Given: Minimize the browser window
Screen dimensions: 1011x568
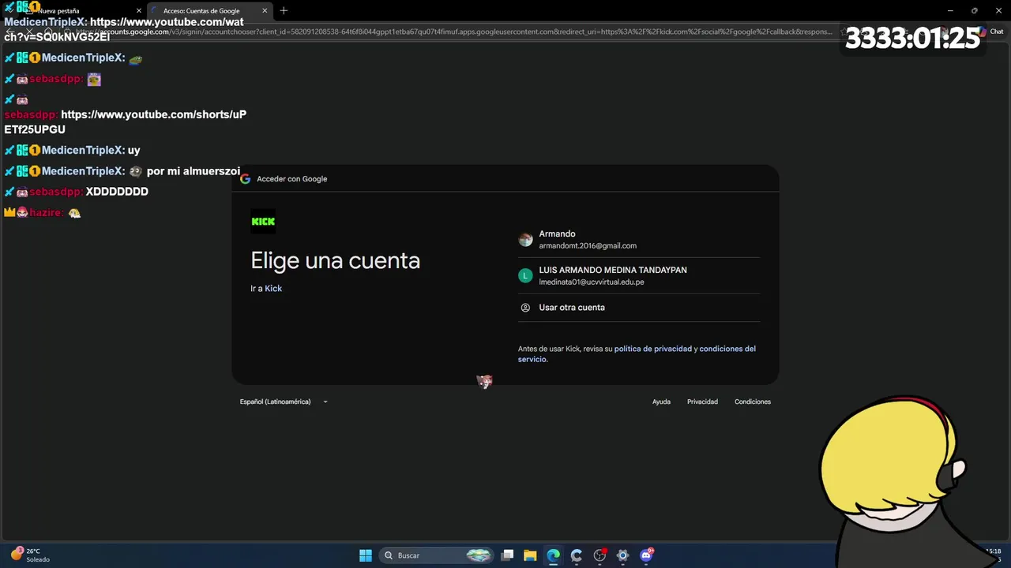Looking at the screenshot, I should [x=951, y=10].
